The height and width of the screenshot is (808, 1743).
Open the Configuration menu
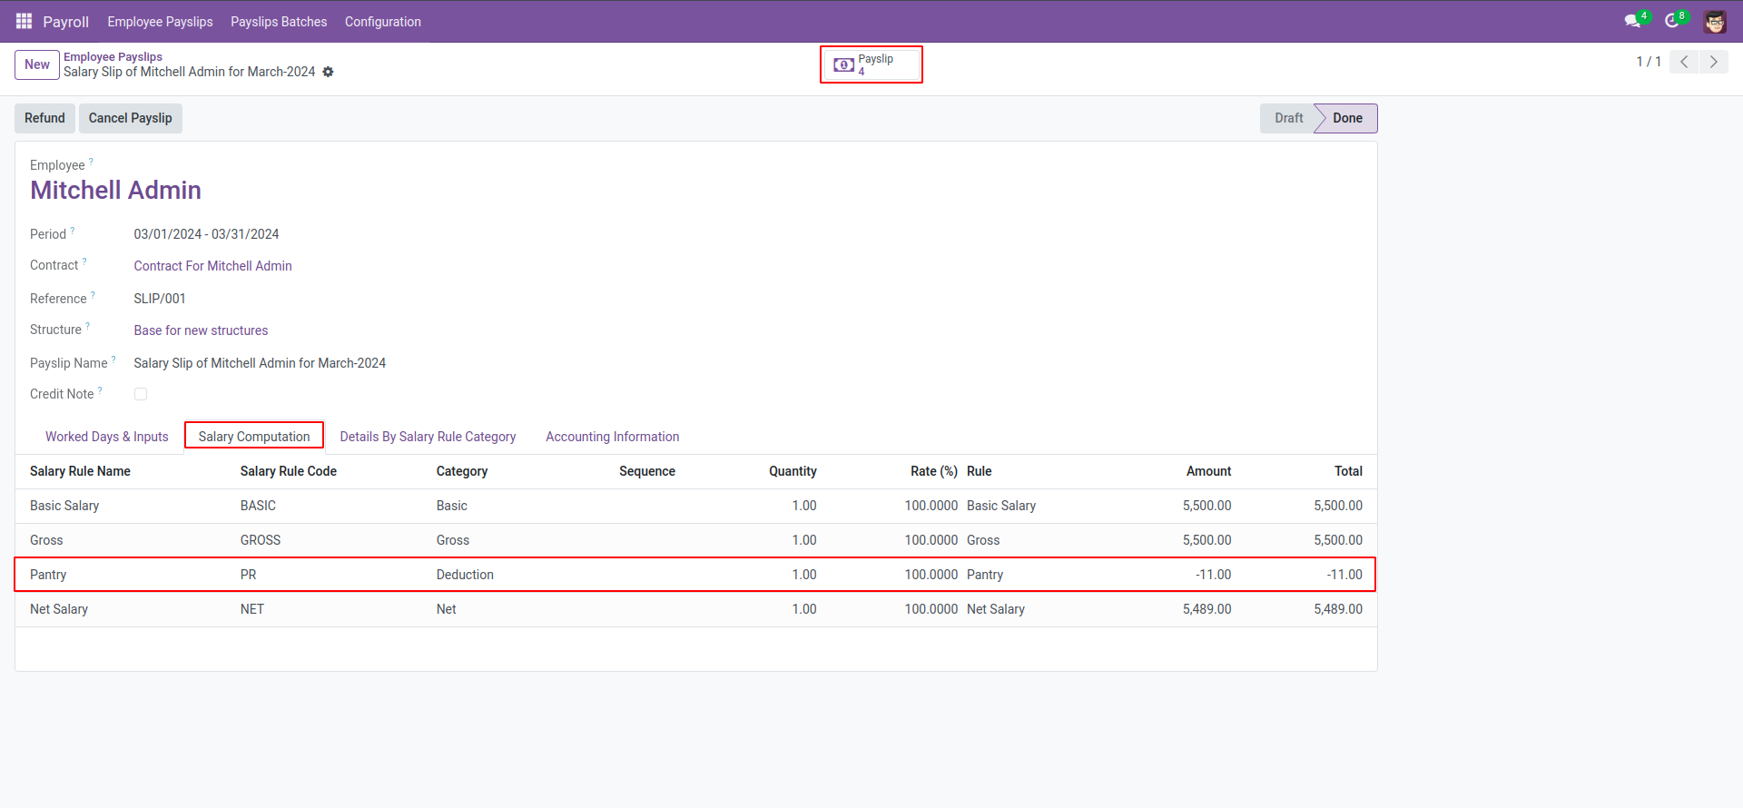382,22
